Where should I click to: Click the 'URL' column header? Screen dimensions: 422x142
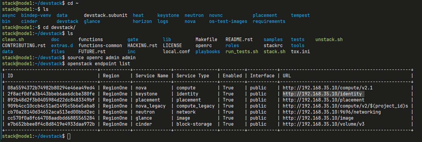tap(287, 76)
